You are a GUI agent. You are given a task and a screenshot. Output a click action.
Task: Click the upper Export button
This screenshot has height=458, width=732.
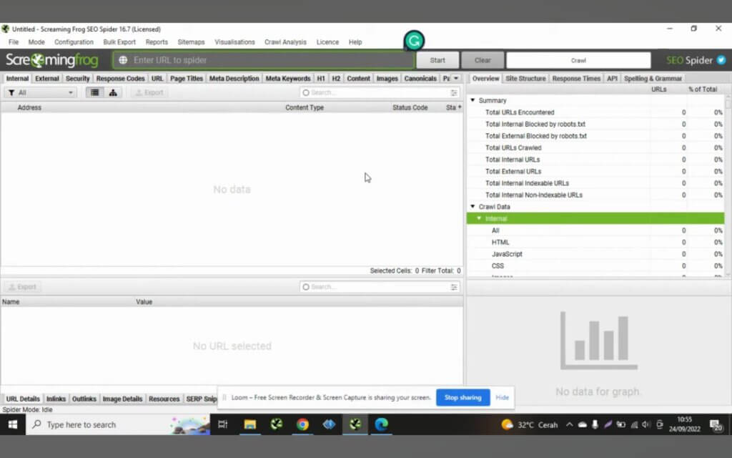149,92
